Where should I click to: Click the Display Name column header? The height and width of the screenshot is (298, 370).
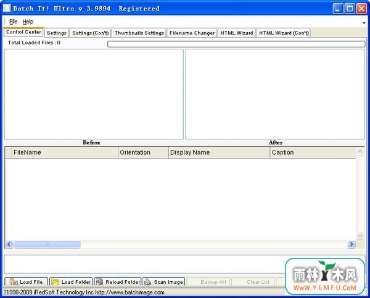(x=219, y=152)
